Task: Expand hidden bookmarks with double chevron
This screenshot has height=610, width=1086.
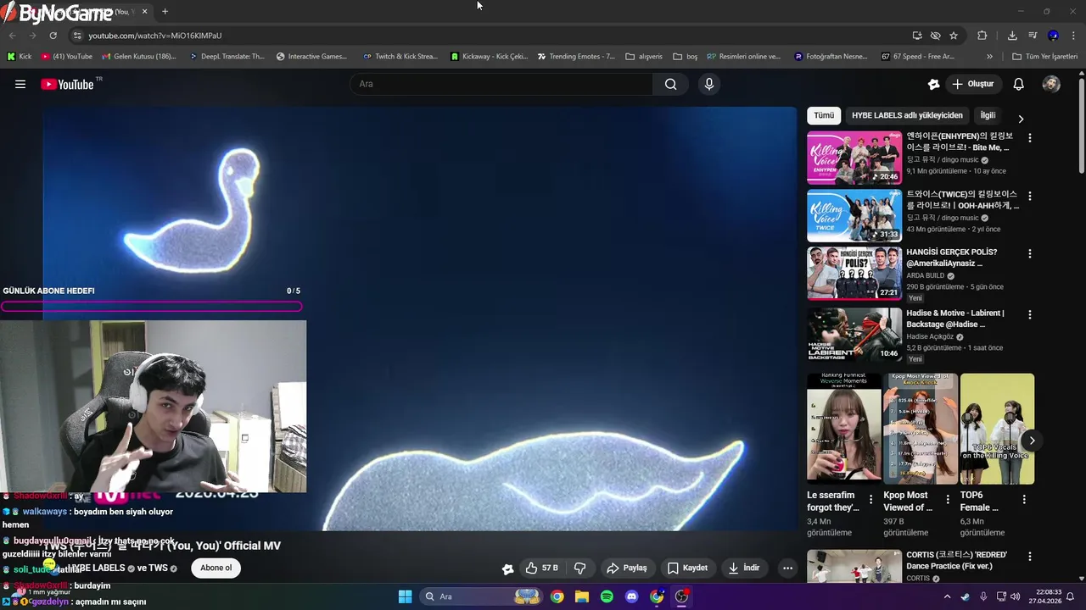Action: (x=989, y=57)
